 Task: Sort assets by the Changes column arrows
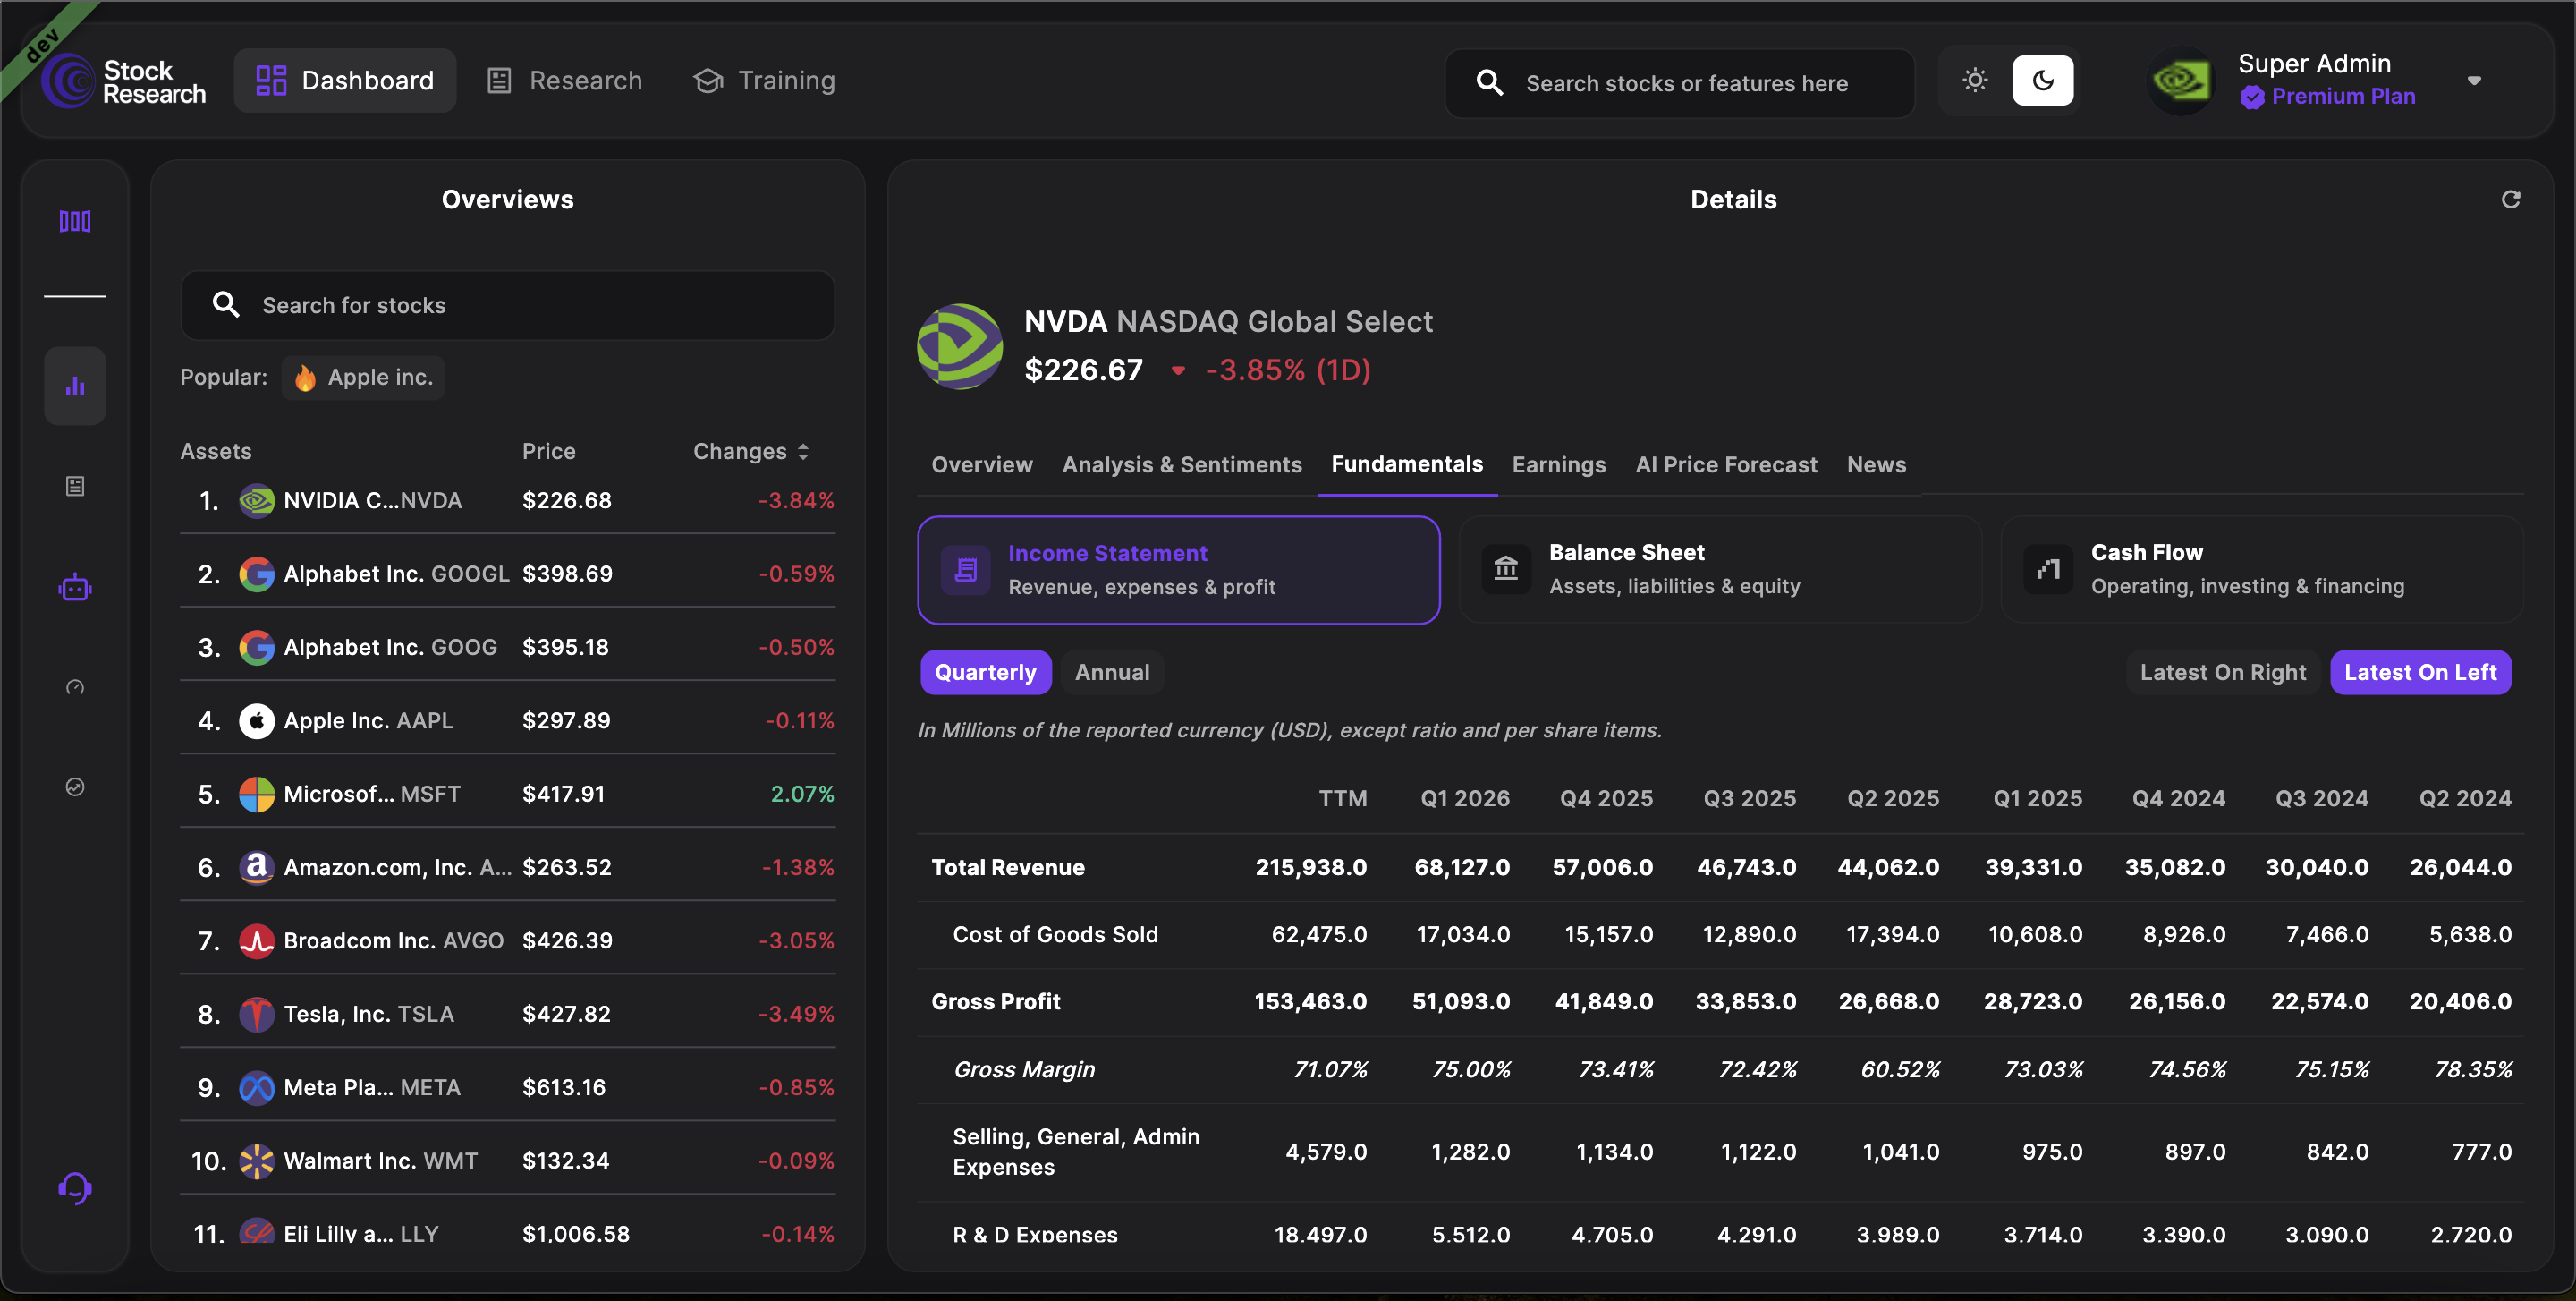tap(803, 452)
